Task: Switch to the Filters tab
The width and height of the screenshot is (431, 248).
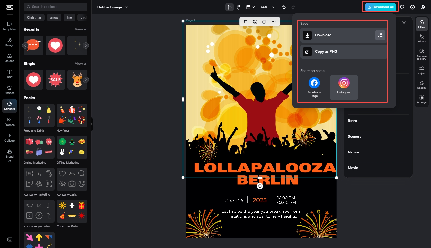Action: pyautogui.click(x=421, y=24)
